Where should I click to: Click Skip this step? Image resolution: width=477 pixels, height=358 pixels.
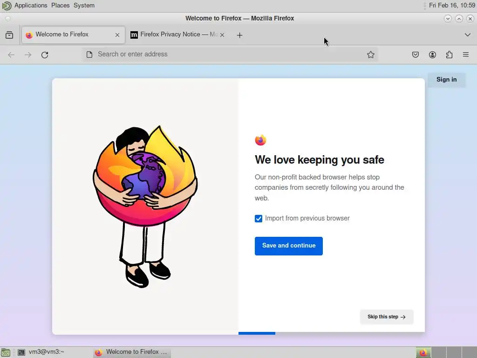pos(387,317)
